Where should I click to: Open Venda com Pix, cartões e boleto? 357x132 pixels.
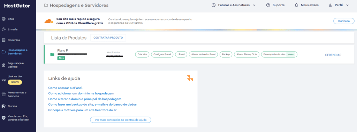pyautogui.click(x=18, y=118)
